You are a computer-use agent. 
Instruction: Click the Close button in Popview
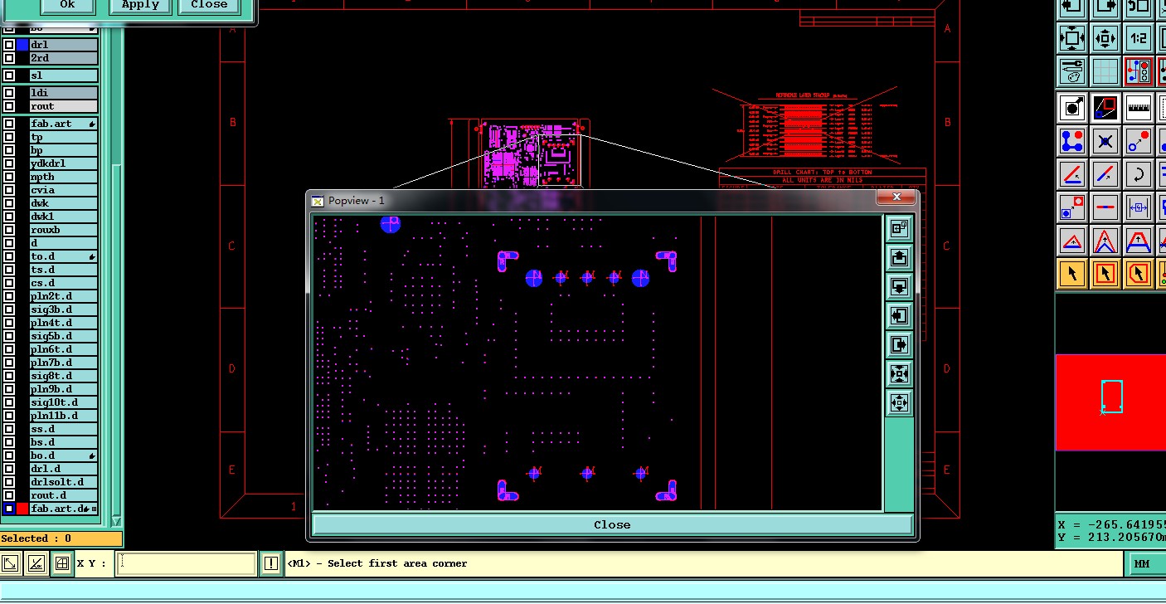point(612,524)
